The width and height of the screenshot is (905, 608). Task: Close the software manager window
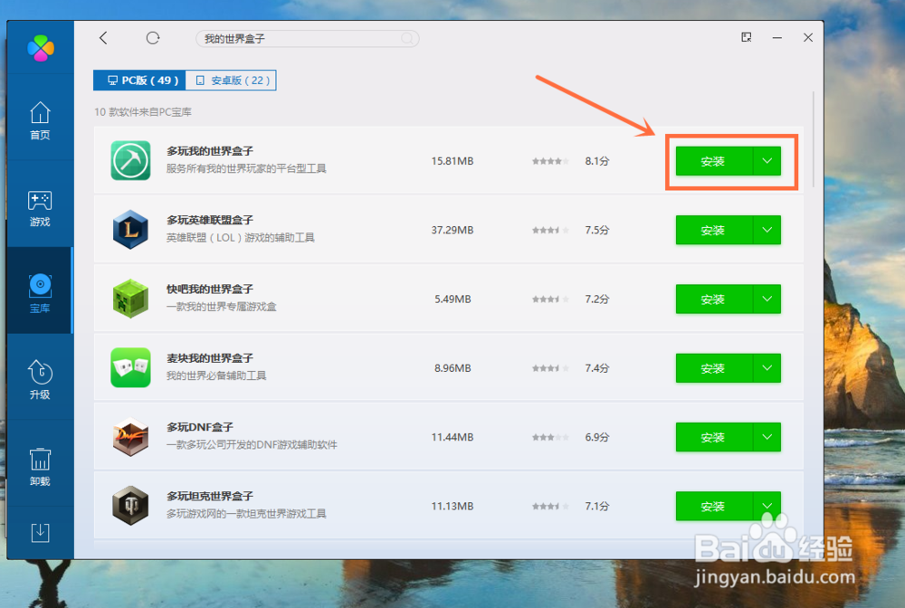pyautogui.click(x=808, y=37)
